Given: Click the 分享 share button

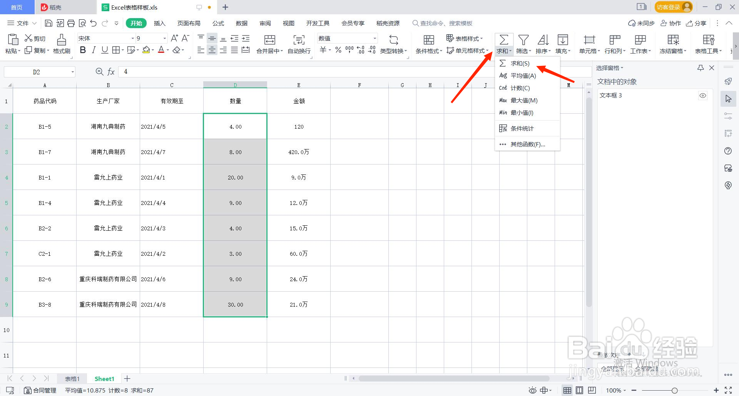Looking at the screenshot, I should pos(696,23).
